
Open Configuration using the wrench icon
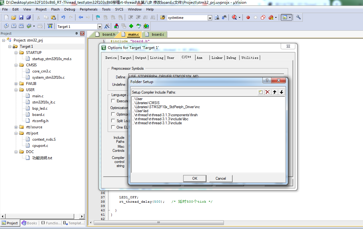pos(298,17)
